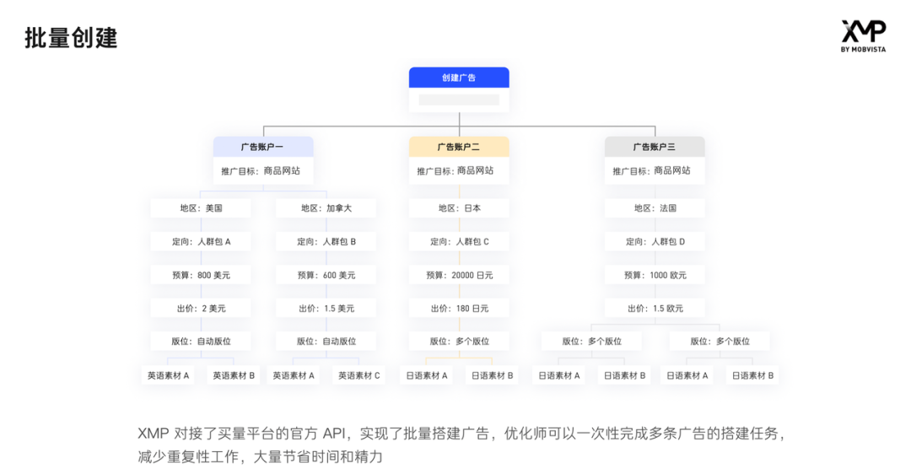This screenshot has height=474, width=911.
Task: Choose the 出价: 2 美元 box
Action: pyautogui.click(x=201, y=309)
